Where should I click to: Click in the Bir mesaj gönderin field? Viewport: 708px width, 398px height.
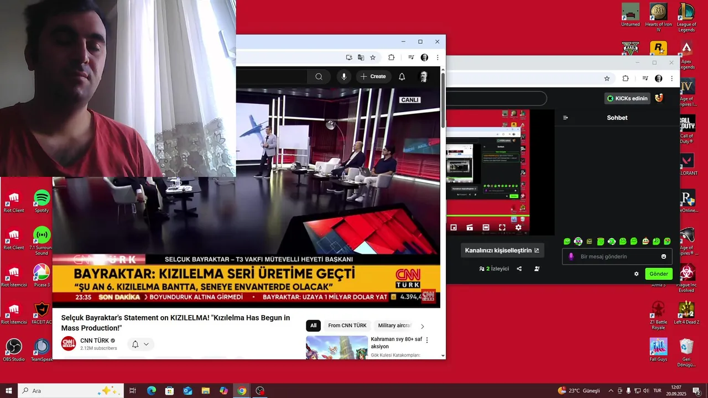point(617,256)
